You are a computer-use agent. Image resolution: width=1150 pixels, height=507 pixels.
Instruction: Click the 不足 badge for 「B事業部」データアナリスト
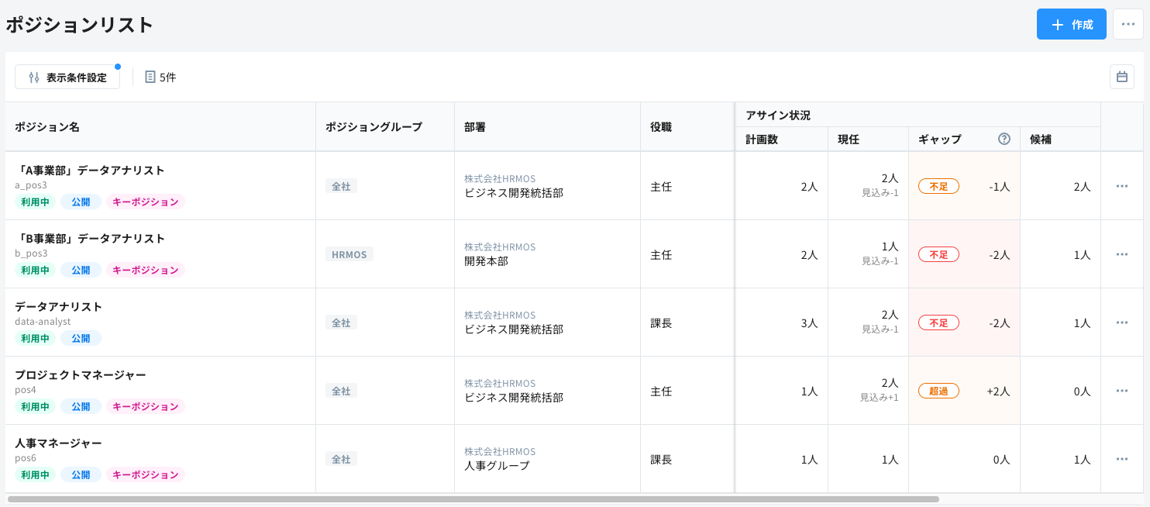tap(938, 253)
